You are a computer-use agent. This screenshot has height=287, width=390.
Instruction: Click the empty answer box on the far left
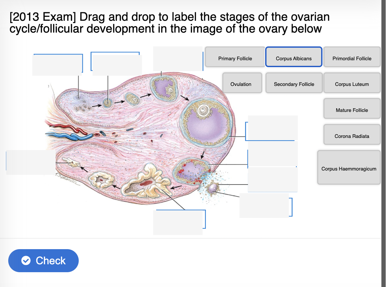click(30, 161)
